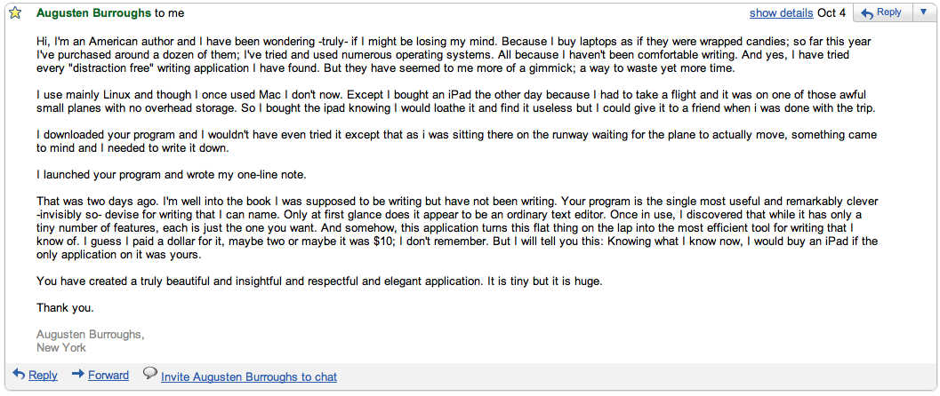Viewport: 940px width, 396px height.
Task: Star this message from Augusten Burroughs
Action: (16, 12)
